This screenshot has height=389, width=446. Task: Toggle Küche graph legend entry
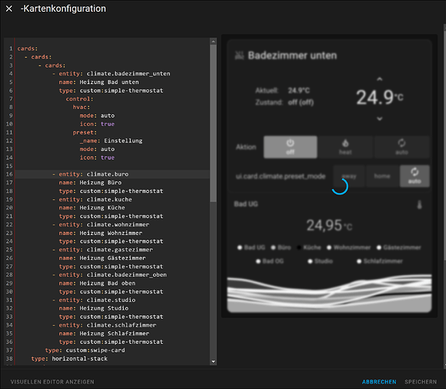tap(309, 247)
